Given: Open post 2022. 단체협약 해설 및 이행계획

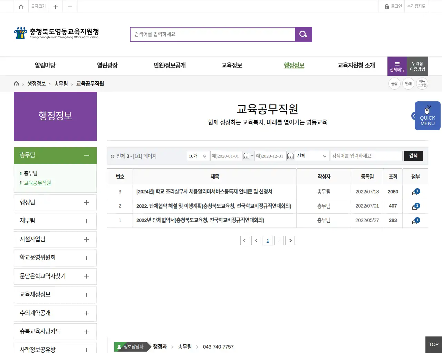Looking at the screenshot, I should coord(214,206).
